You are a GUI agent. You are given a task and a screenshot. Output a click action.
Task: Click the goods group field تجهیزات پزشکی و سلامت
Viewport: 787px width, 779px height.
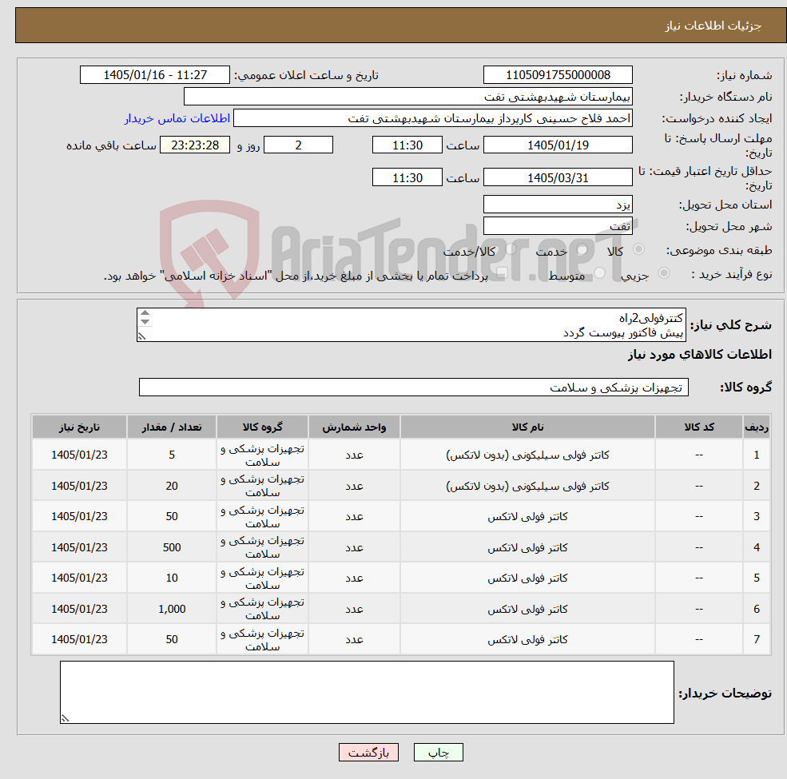click(414, 387)
